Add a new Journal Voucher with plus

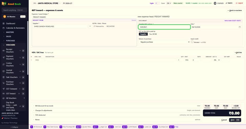[23, 71]
